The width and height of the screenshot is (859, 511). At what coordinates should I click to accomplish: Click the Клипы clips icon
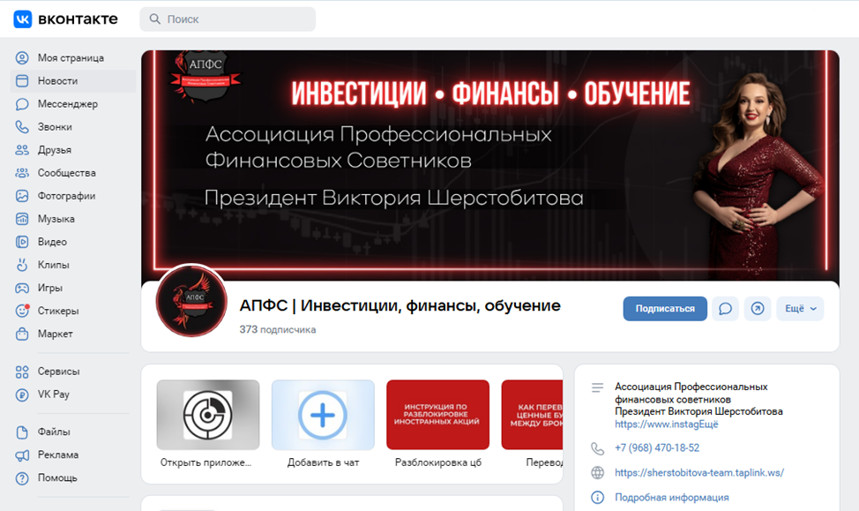[22, 265]
